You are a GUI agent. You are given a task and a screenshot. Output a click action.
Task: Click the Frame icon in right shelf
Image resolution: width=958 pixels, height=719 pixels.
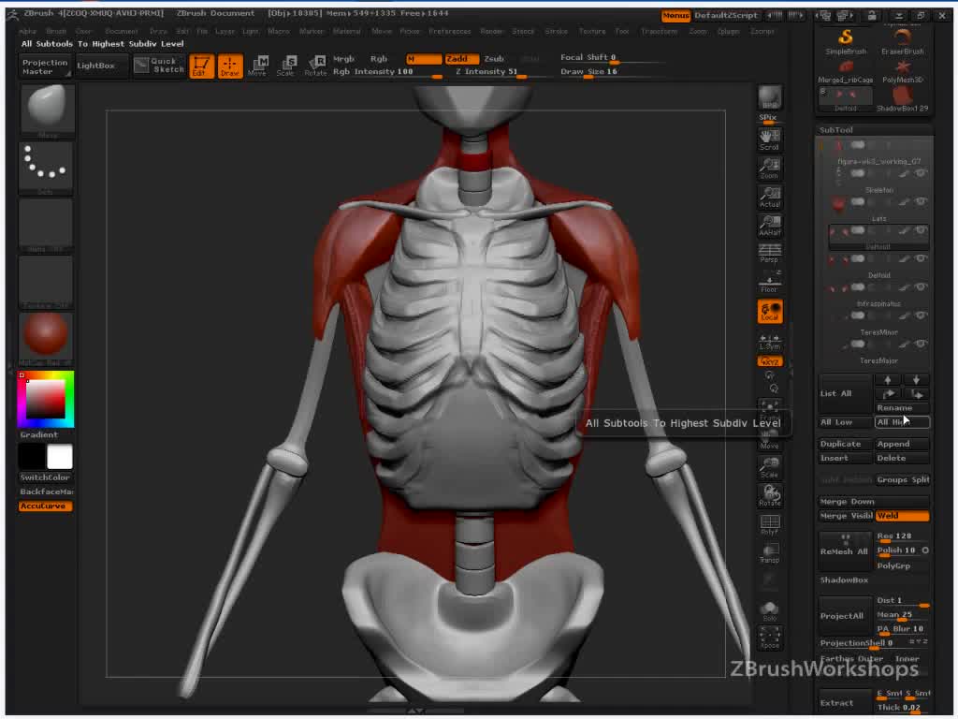pyautogui.click(x=769, y=410)
